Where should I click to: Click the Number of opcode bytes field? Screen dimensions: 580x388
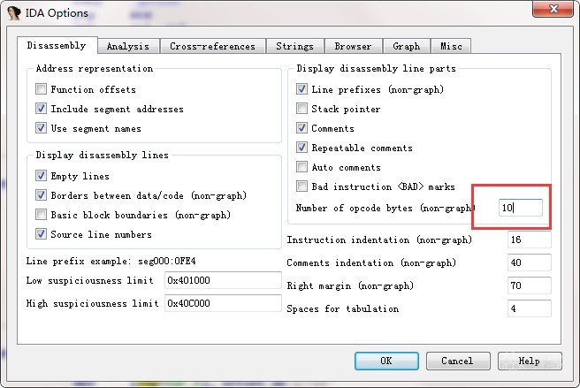[521, 208]
